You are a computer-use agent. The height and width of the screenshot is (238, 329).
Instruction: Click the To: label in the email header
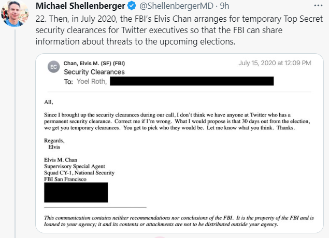click(x=68, y=82)
